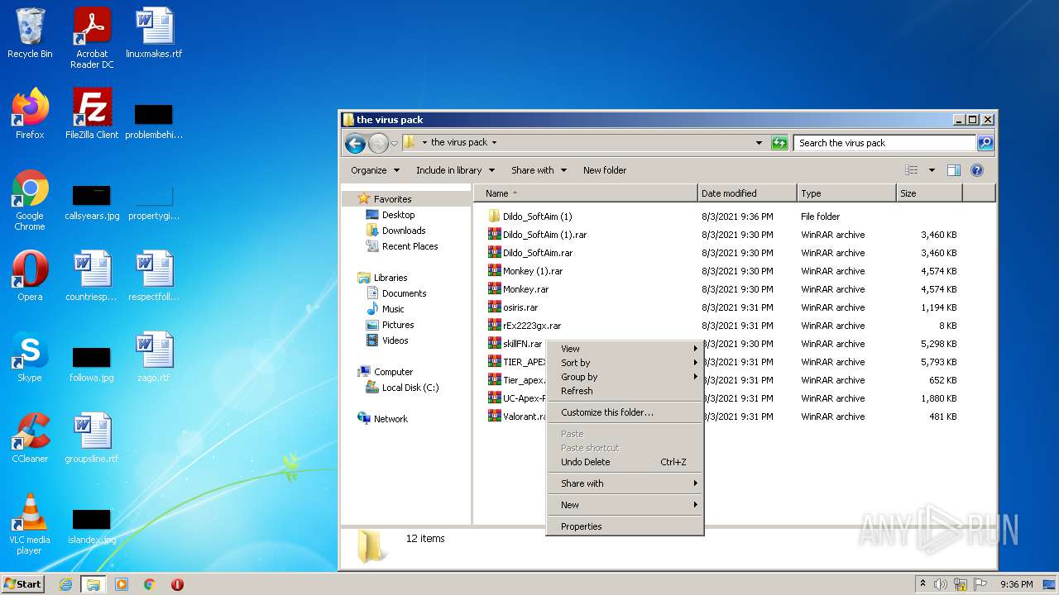Viewport: 1059px width, 595px height.
Task: Toggle the preview pane icon
Action: click(x=953, y=170)
